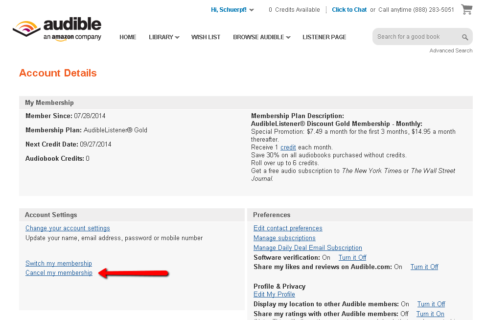
Task: Open the LIBRARY dropdown menu
Action: [164, 37]
